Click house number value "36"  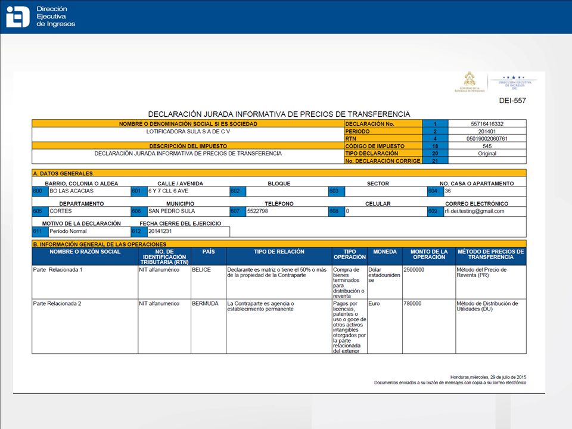[x=447, y=191]
